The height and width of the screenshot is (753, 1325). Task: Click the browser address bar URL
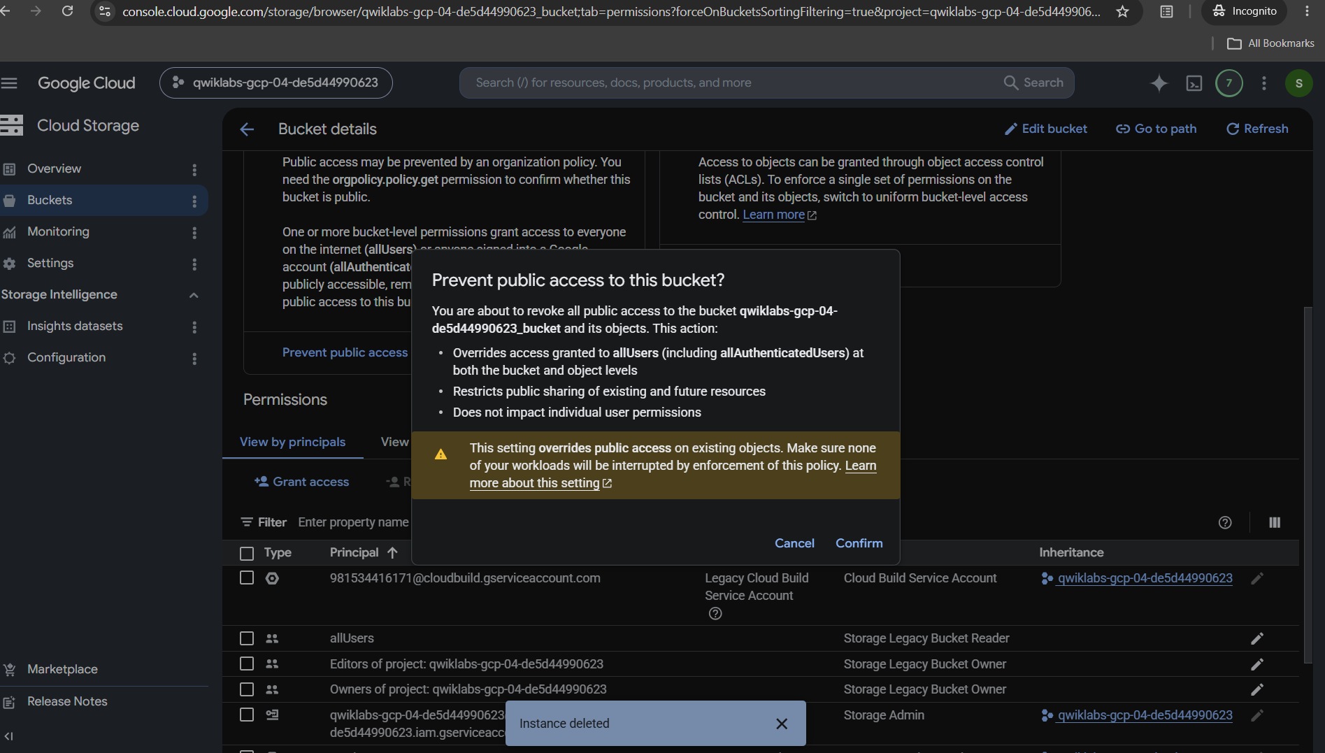(610, 11)
